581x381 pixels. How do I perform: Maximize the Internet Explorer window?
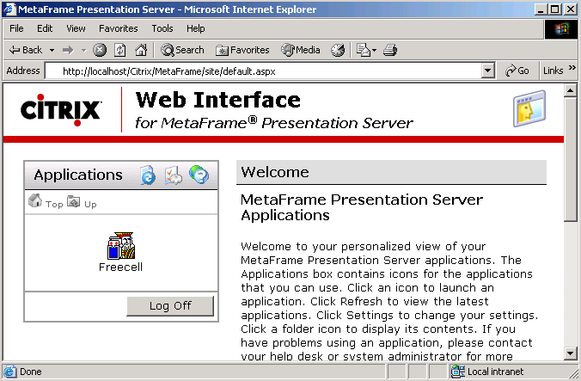(554, 9)
